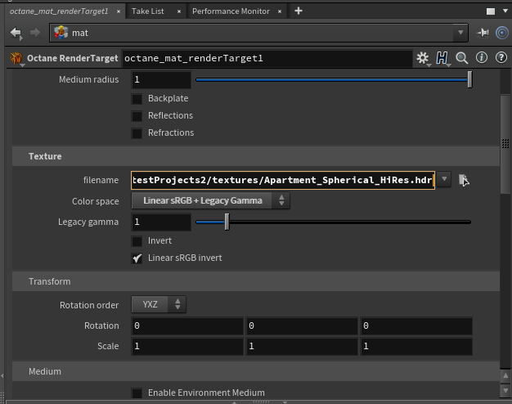Show node info with the i icon
512x404 pixels.
481,58
